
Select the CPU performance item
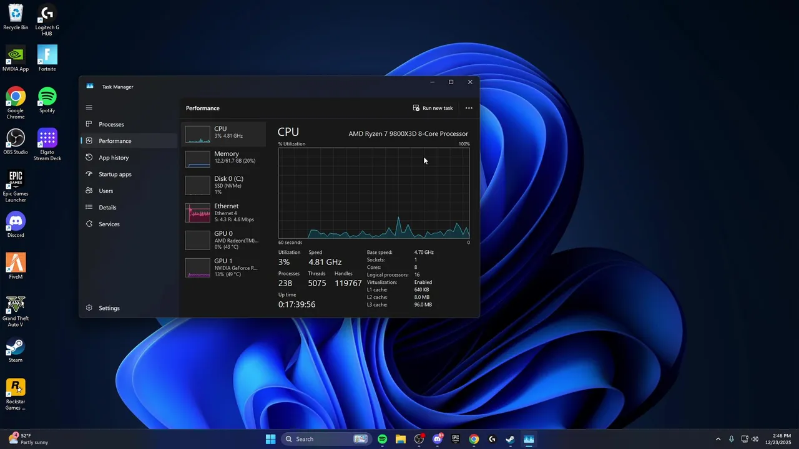[223, 134]
